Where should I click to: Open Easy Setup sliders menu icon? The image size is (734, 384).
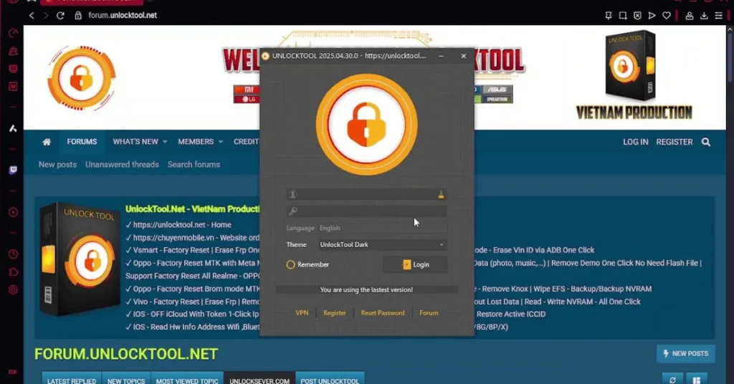coord(718,16)
